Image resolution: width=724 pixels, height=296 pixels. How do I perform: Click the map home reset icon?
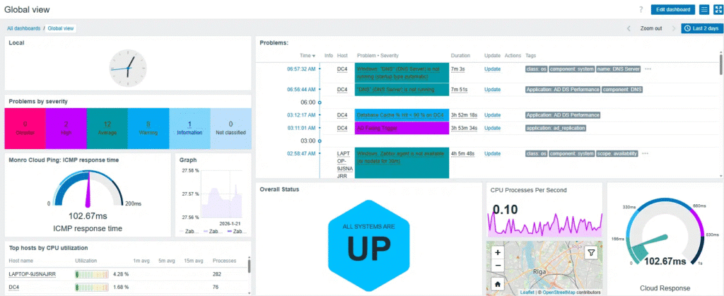[x=498, y=284]
